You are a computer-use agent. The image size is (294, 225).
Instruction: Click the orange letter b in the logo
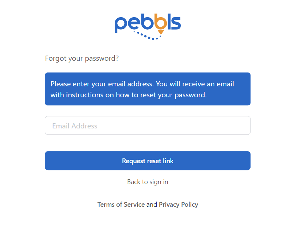161,22
